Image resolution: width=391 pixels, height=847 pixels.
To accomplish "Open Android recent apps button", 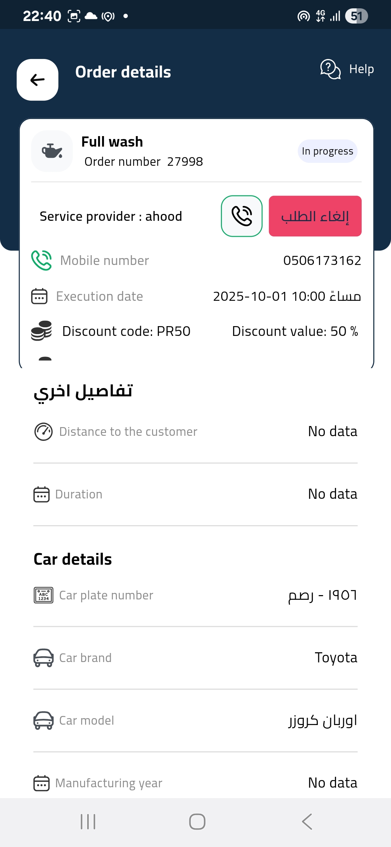I will [x=88, y=822].
